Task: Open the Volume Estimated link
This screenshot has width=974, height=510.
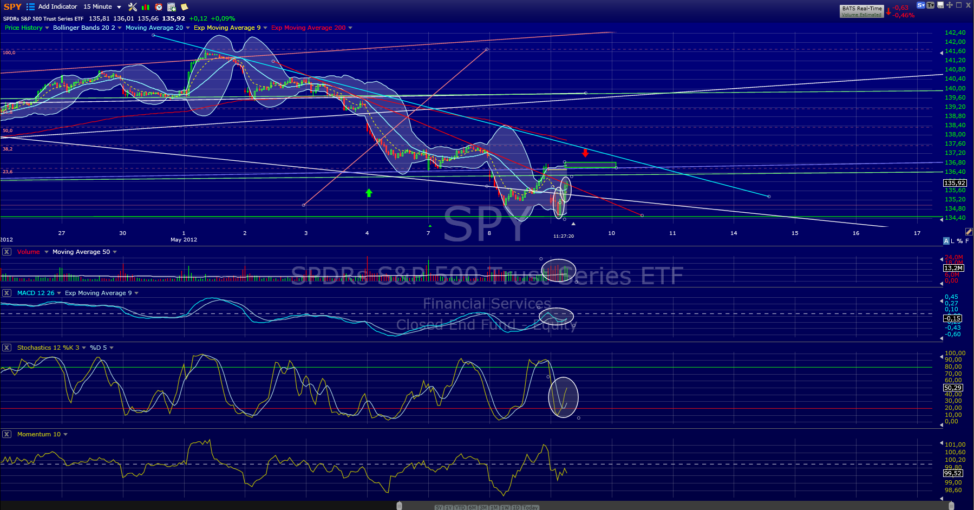Action: 861,15
